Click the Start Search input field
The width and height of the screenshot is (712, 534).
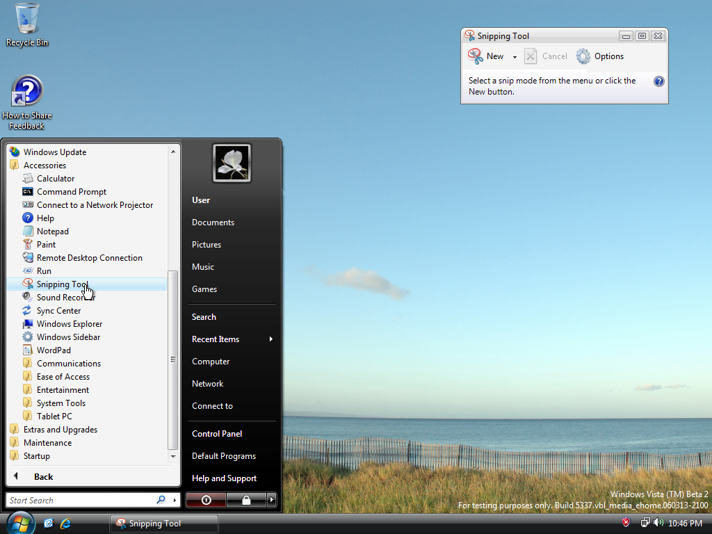(x=80, y=500)
